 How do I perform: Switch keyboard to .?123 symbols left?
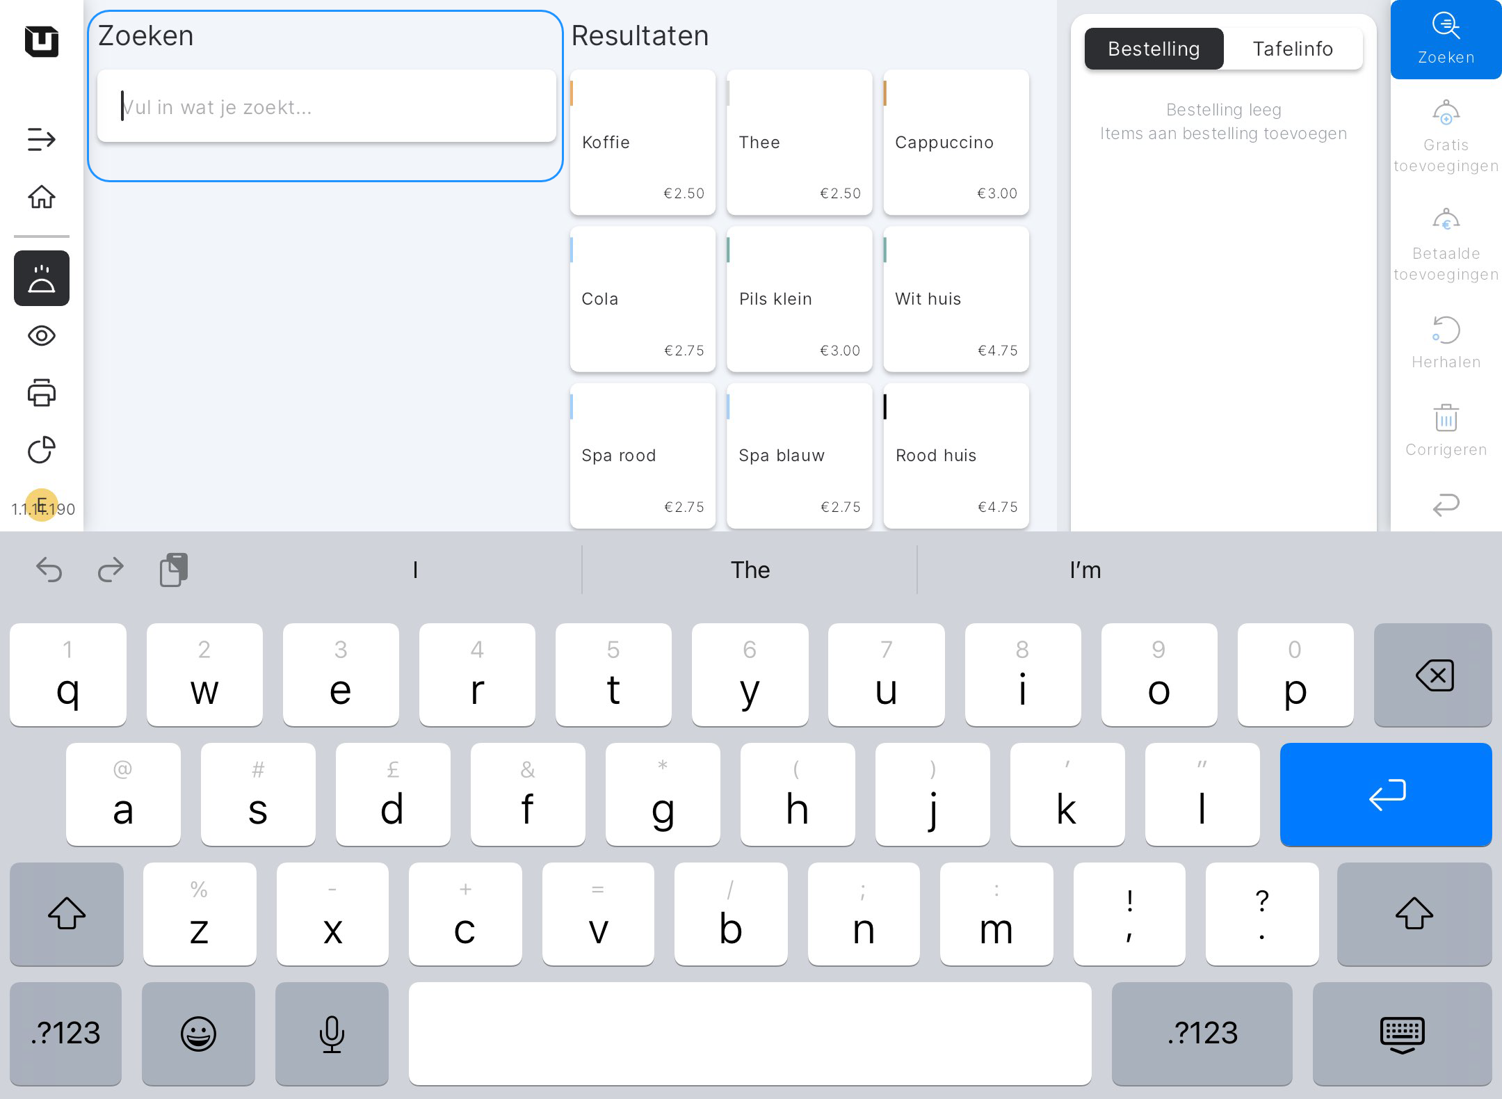[66, 1033]
